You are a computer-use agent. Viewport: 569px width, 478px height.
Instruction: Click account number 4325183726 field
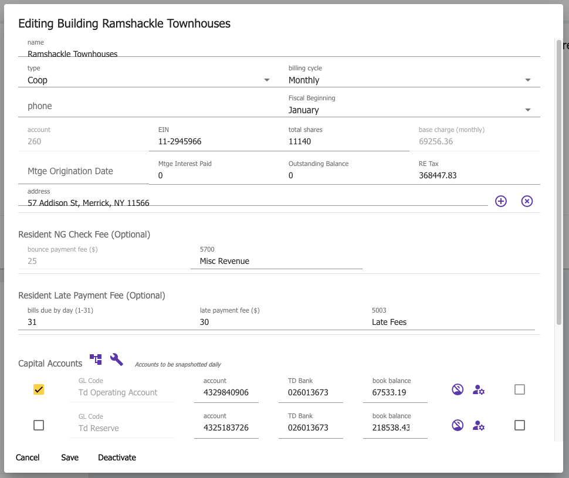226,424
